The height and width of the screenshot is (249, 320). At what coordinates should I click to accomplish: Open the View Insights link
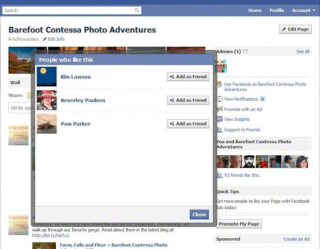(x=237, y=119)
